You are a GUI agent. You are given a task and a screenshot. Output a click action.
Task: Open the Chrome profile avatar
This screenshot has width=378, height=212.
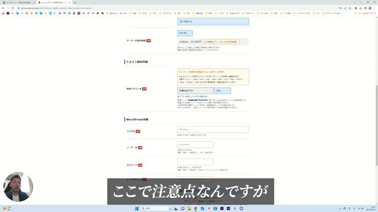370,8
